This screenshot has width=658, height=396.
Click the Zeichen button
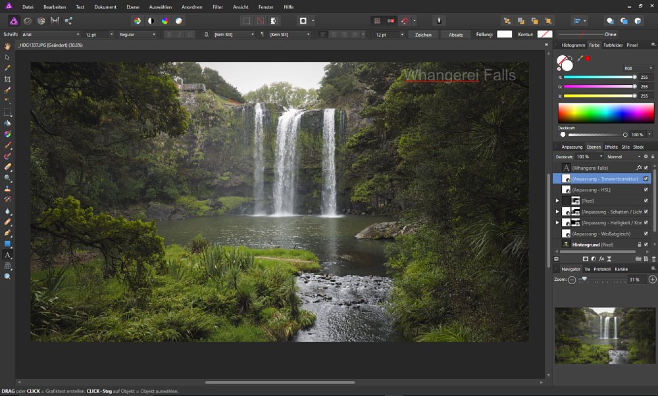[423, 34]
